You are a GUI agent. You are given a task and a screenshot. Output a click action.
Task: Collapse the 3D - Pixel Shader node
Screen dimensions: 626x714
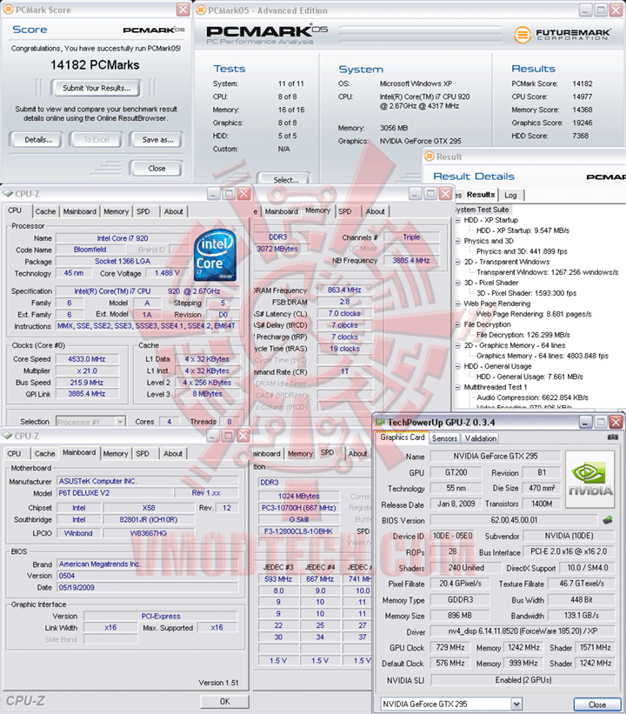pyautogui.click(x=457, y=283)
